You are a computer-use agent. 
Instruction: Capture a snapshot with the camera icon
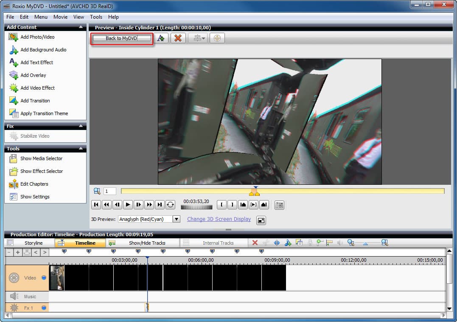tap(279, 205)
